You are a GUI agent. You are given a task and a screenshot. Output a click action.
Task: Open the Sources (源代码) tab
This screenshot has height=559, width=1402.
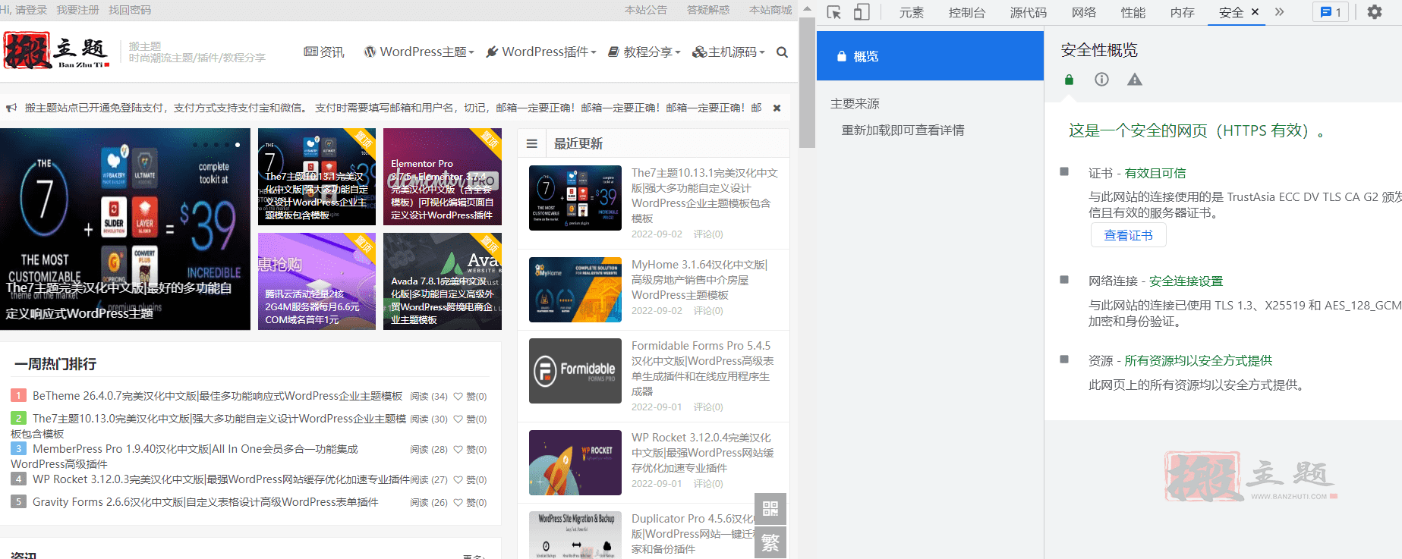pyautogui.click(x=1028, y=12)
